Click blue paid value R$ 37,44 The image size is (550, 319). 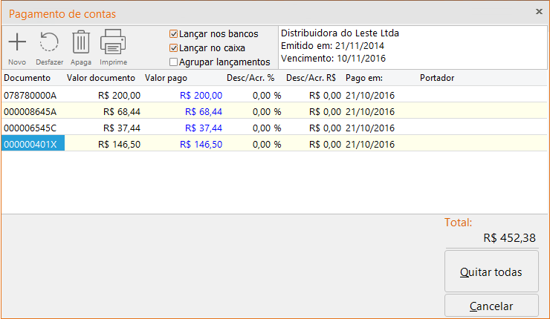tap(204, 128)
